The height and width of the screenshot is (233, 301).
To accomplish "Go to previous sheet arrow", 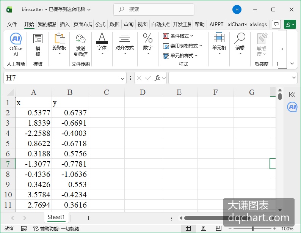I will [x=13, y=218].
